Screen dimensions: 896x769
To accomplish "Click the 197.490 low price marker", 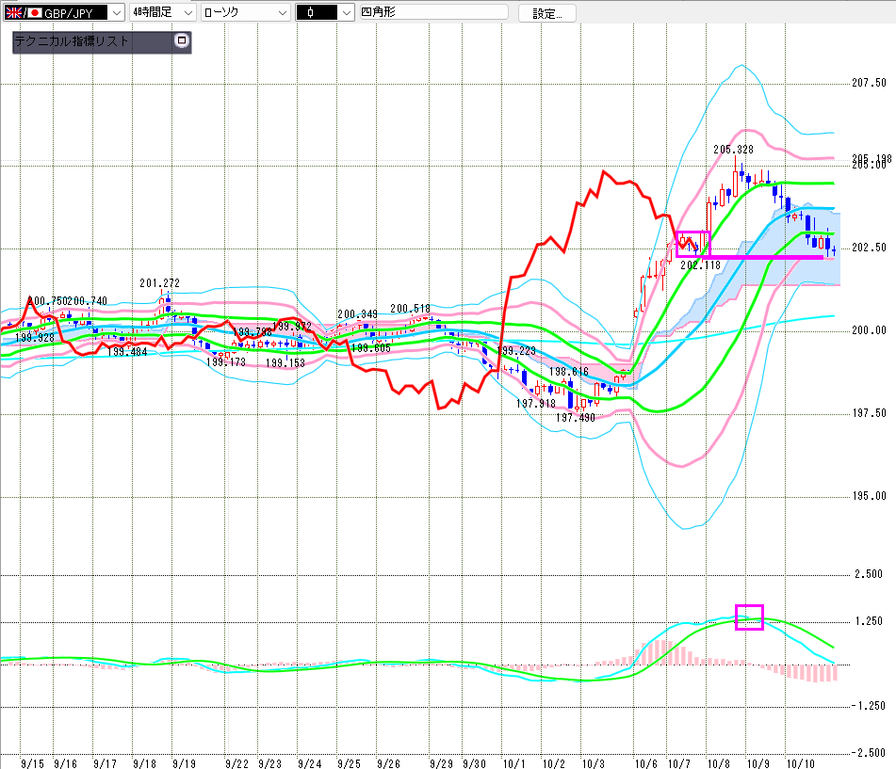I will coord(575,417).
